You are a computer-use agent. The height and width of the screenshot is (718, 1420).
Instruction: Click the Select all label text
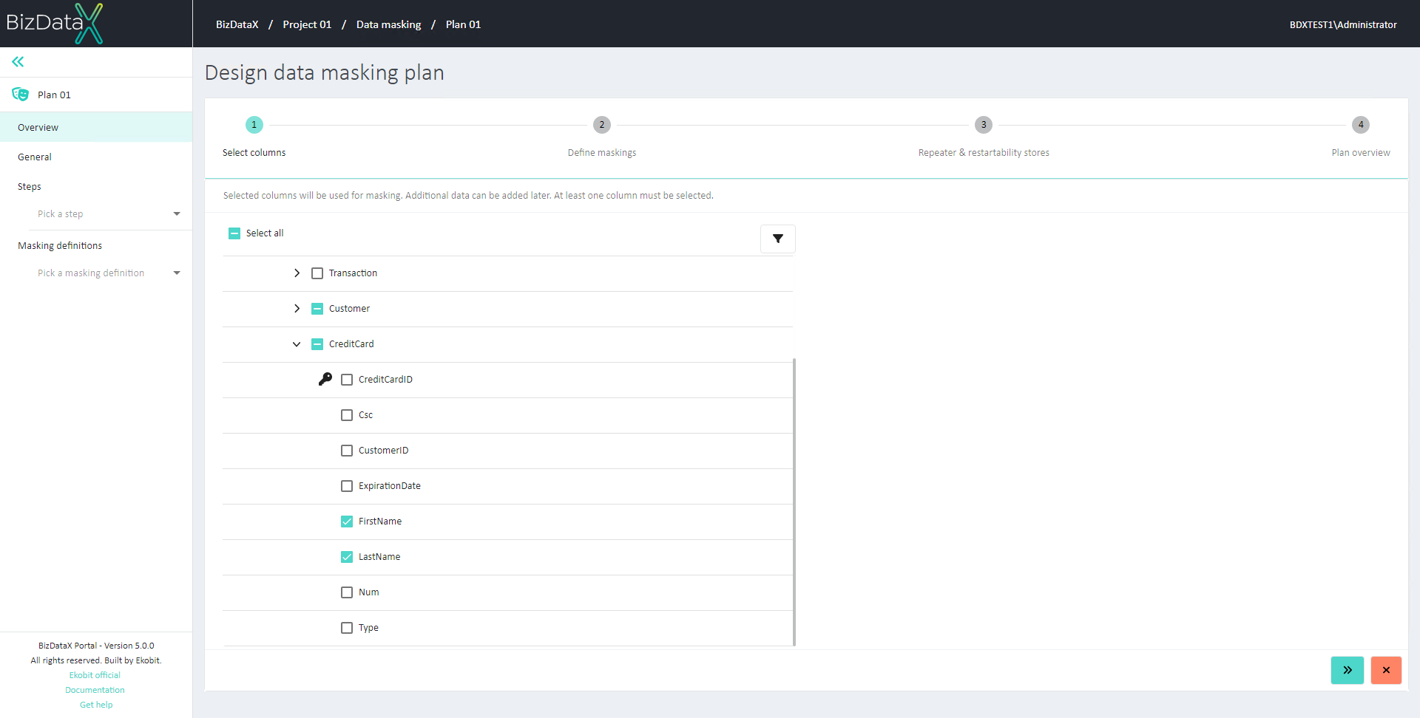click(265, 233)
